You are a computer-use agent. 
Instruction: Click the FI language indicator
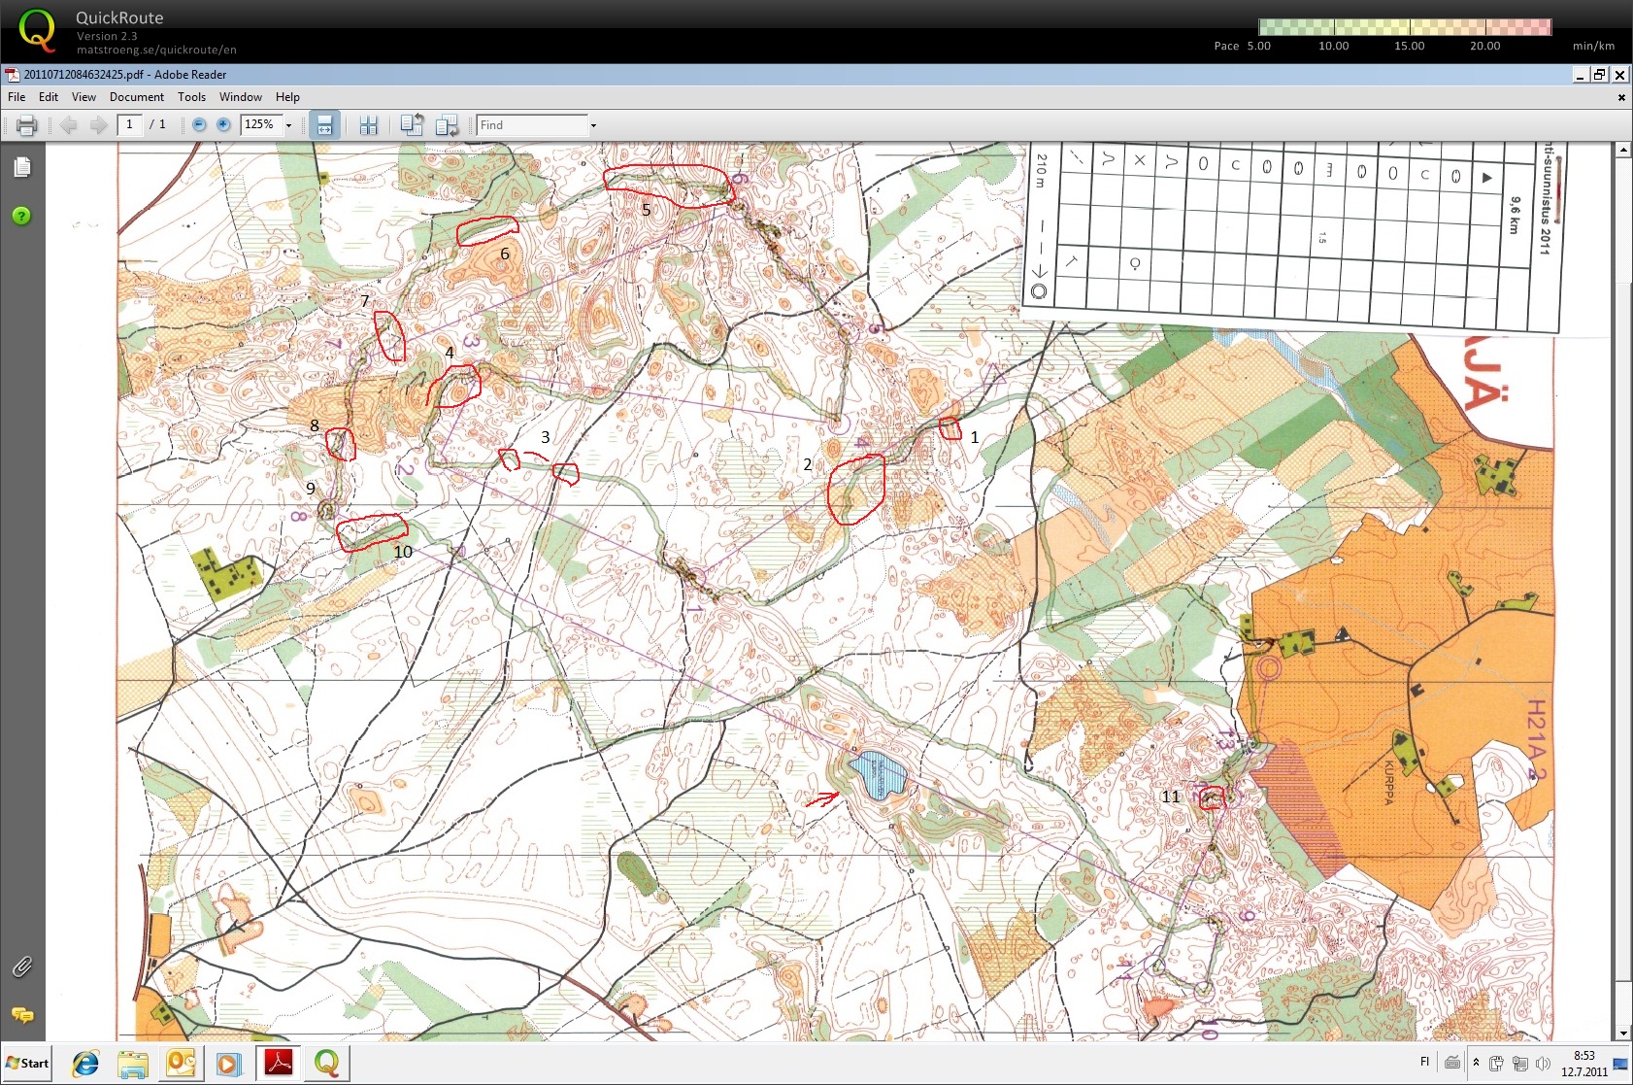(x=1425, y=1062)
